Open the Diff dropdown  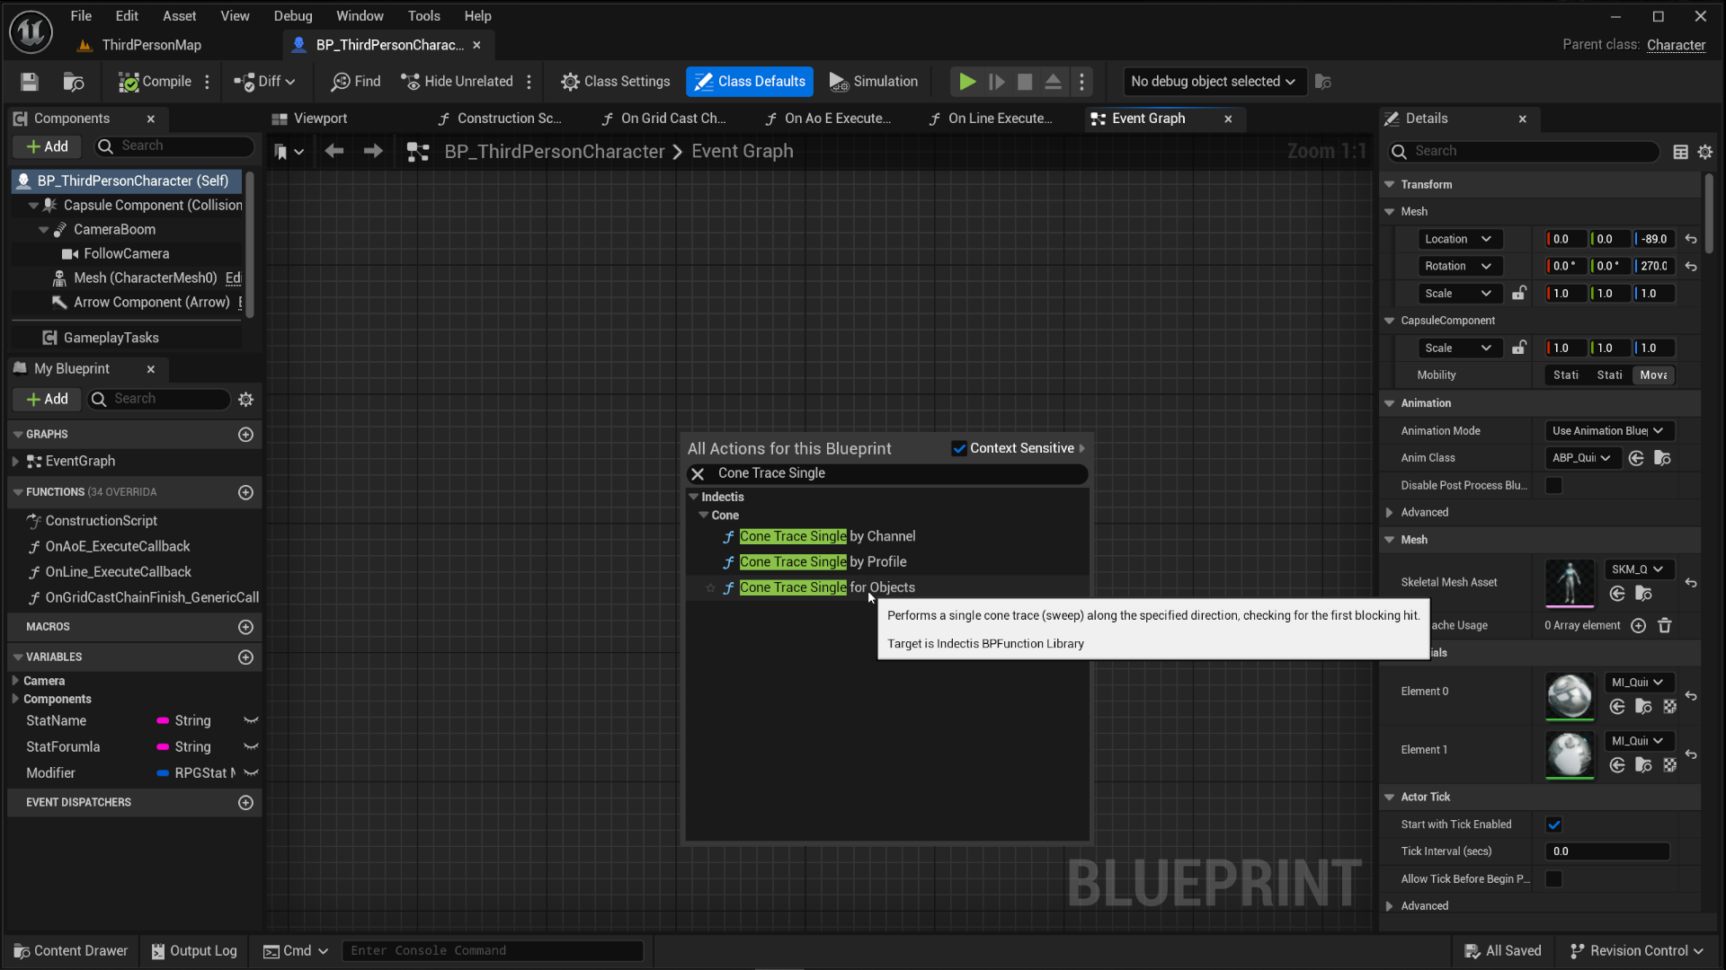(264, 82)
